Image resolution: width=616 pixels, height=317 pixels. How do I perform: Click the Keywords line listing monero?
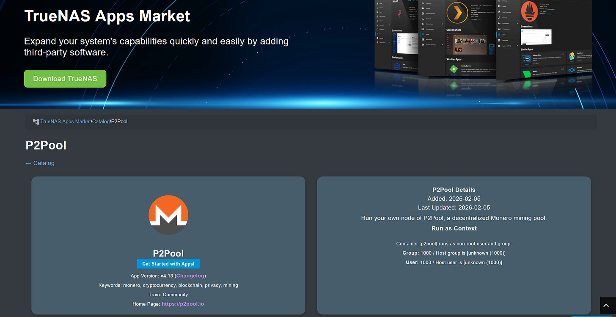coord(168,285)
